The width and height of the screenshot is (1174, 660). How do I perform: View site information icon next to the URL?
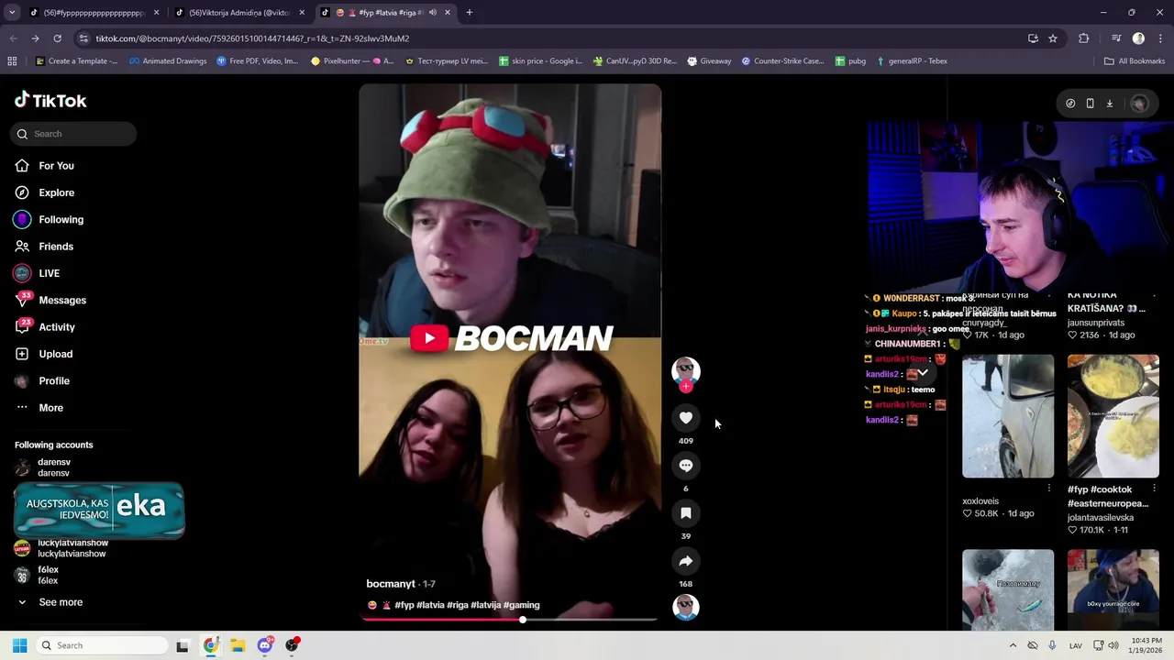click(x=84, y=38)
